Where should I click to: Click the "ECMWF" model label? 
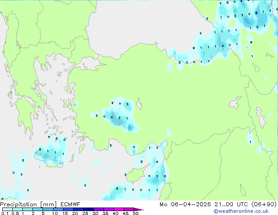71,204
